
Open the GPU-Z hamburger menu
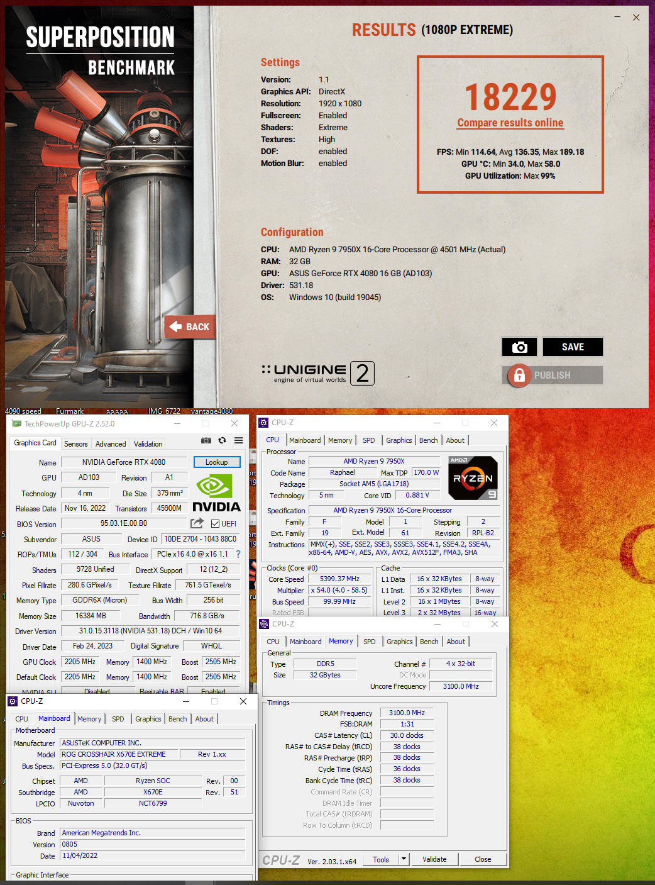pyautogui.click(x=239, y=440)
